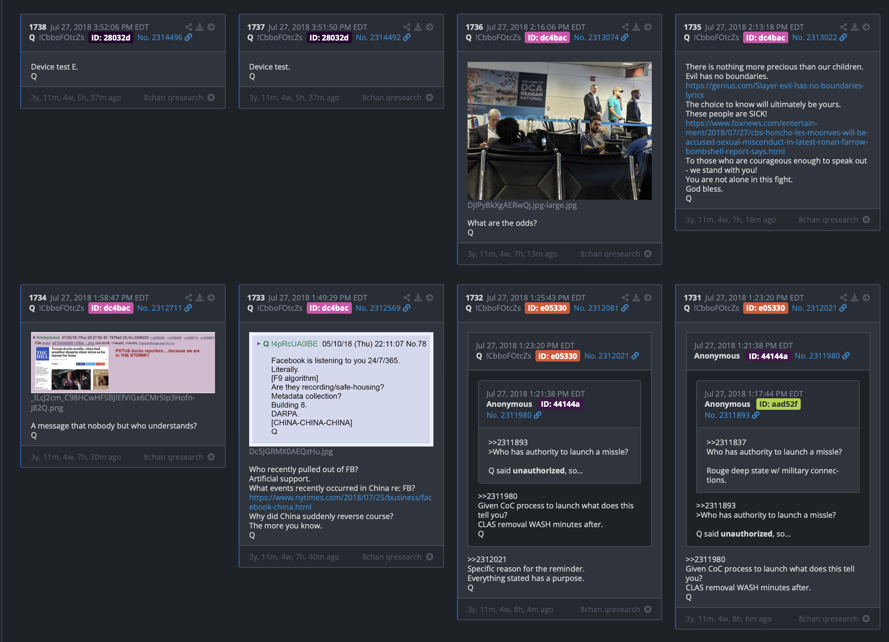Open the foxnews.com Les Moonves article link

point(777,137)
